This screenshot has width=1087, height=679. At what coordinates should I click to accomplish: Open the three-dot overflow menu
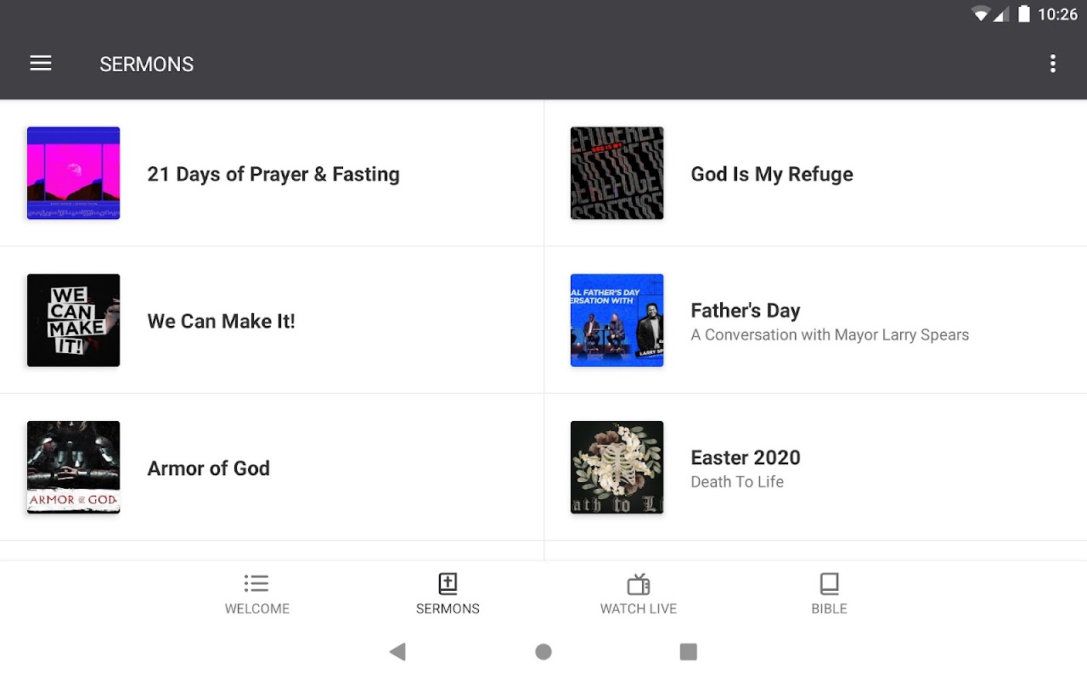point(1052,64)
